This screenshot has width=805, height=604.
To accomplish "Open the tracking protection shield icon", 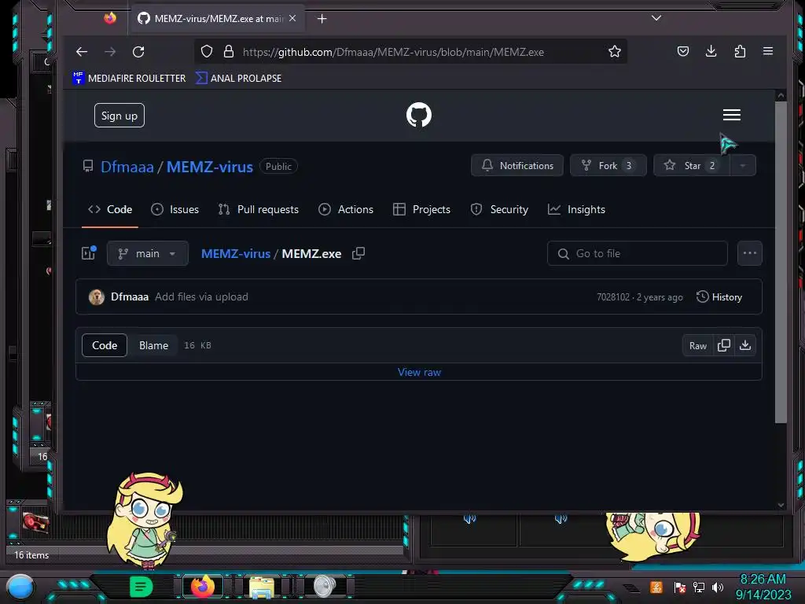I will [x=207, y=51].
